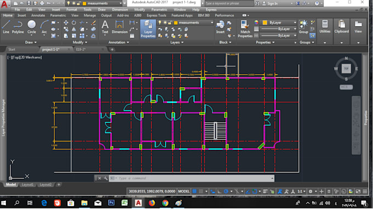Click the orange layer color swatch in quick access toolbar
Screen dimensions: 373x209
(x=84, y=4)
